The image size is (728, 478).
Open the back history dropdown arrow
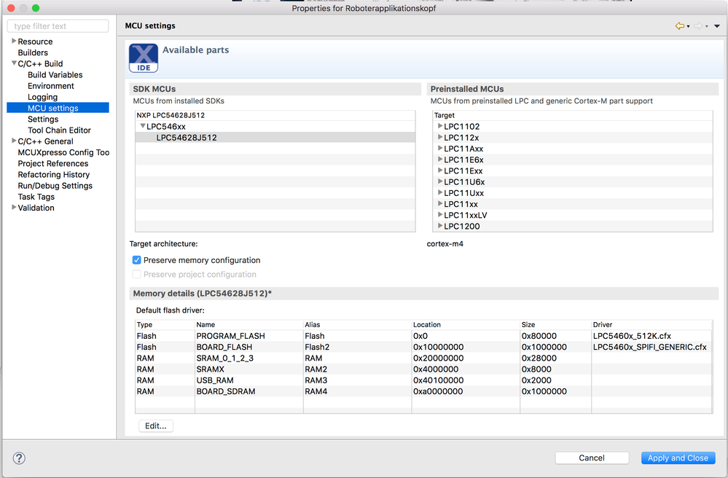click(688, 26)
